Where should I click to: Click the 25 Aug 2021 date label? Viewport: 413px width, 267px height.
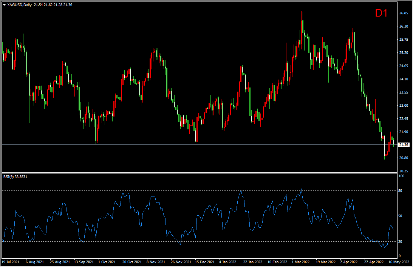(x=60, y=262)
